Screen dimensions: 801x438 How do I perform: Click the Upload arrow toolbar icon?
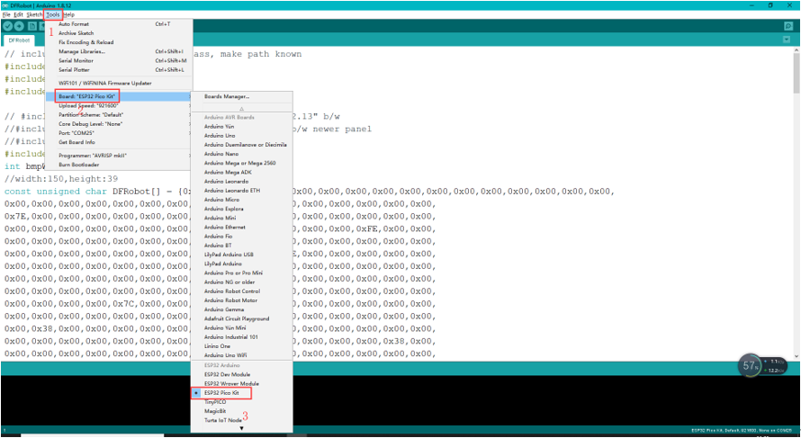click(19, 26)
